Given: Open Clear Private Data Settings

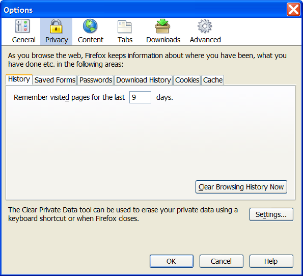Looking at the screenshot, I should 271,214.
